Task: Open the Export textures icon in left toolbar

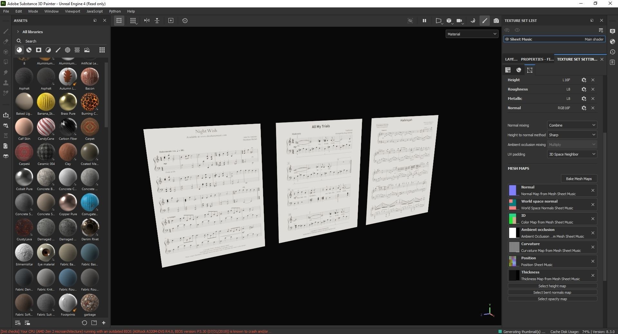Action: [x=5, y=115]
